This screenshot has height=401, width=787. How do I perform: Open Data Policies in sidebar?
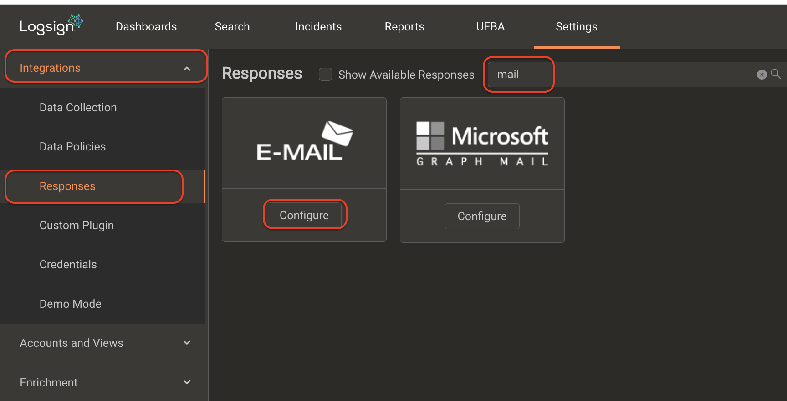[x=72, y=147]
